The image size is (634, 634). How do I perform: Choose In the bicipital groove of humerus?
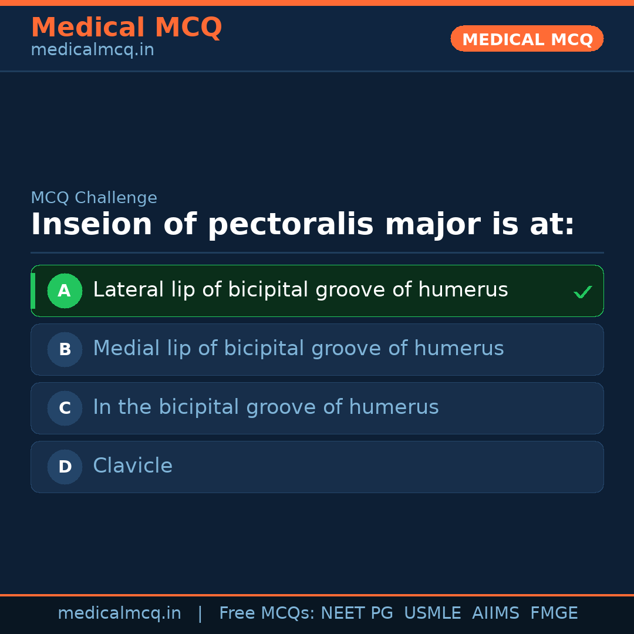265,407
